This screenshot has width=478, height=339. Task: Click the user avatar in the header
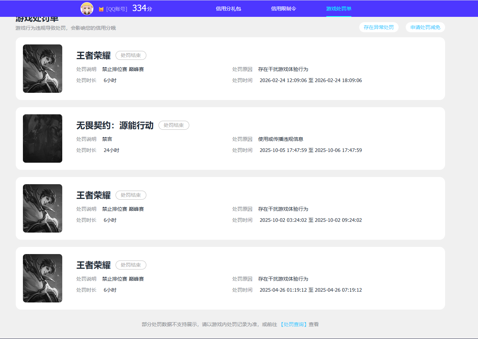coord(87,9)
